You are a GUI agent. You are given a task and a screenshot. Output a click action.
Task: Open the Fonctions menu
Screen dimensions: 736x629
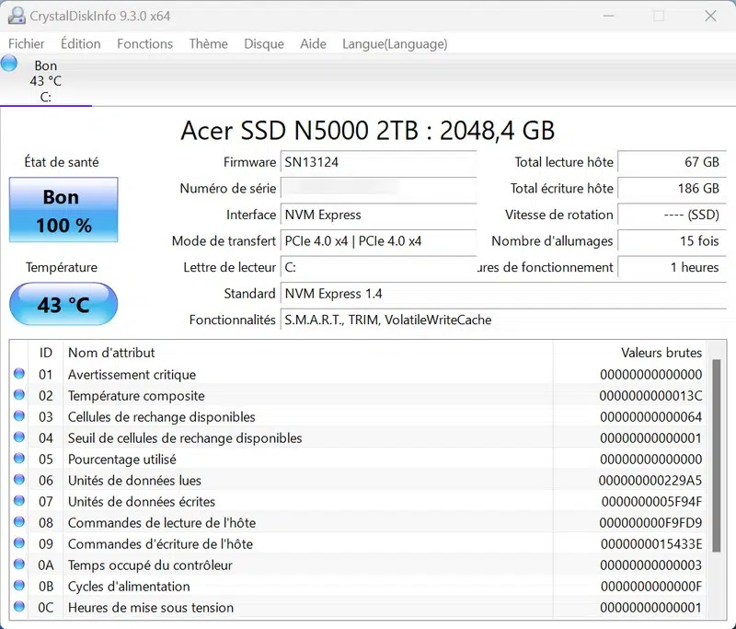tap(144, 43)
